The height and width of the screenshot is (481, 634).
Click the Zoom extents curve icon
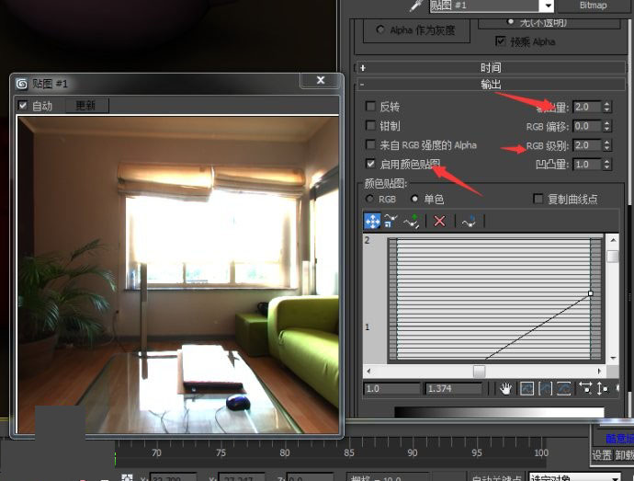coord(526,389)
